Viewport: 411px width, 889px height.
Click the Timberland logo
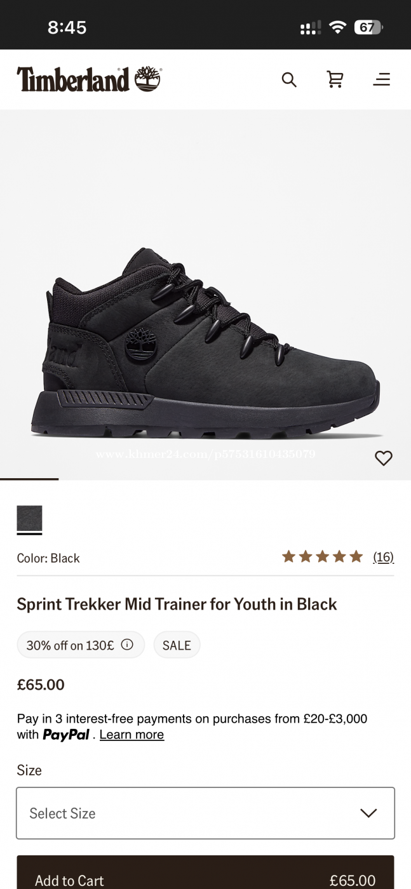pyautogui.click(x=89, y=80)
